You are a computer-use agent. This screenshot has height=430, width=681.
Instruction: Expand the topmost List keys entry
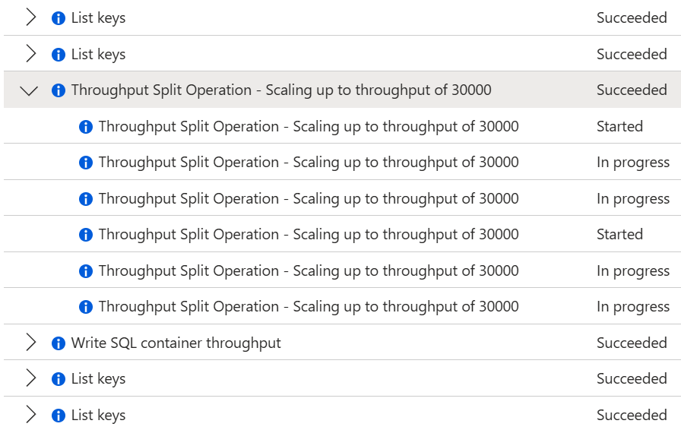pos(30,17)
